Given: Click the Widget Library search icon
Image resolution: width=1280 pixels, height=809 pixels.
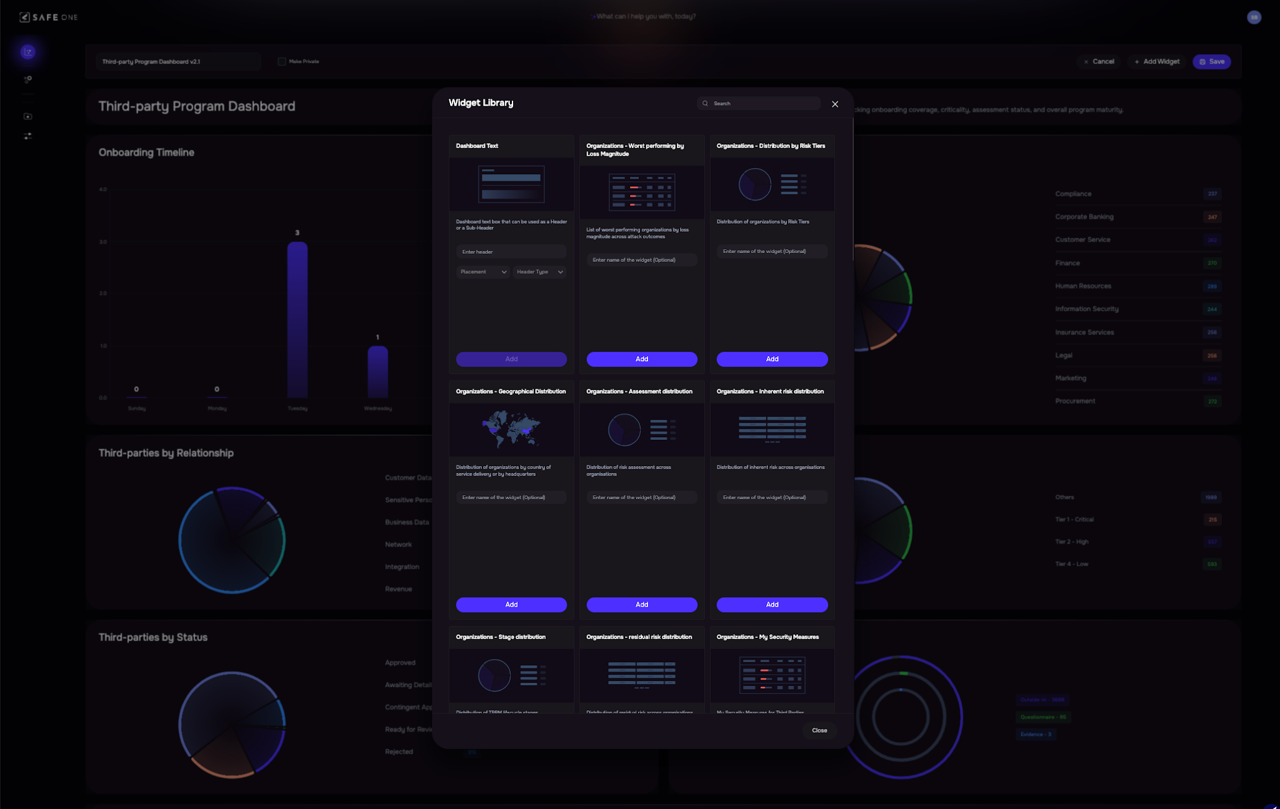Looking at the screenshot, I should pyautogui.click(x=705, y=104).
